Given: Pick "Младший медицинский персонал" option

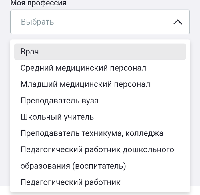Looking at the screenshot, I should click(85, 84).
